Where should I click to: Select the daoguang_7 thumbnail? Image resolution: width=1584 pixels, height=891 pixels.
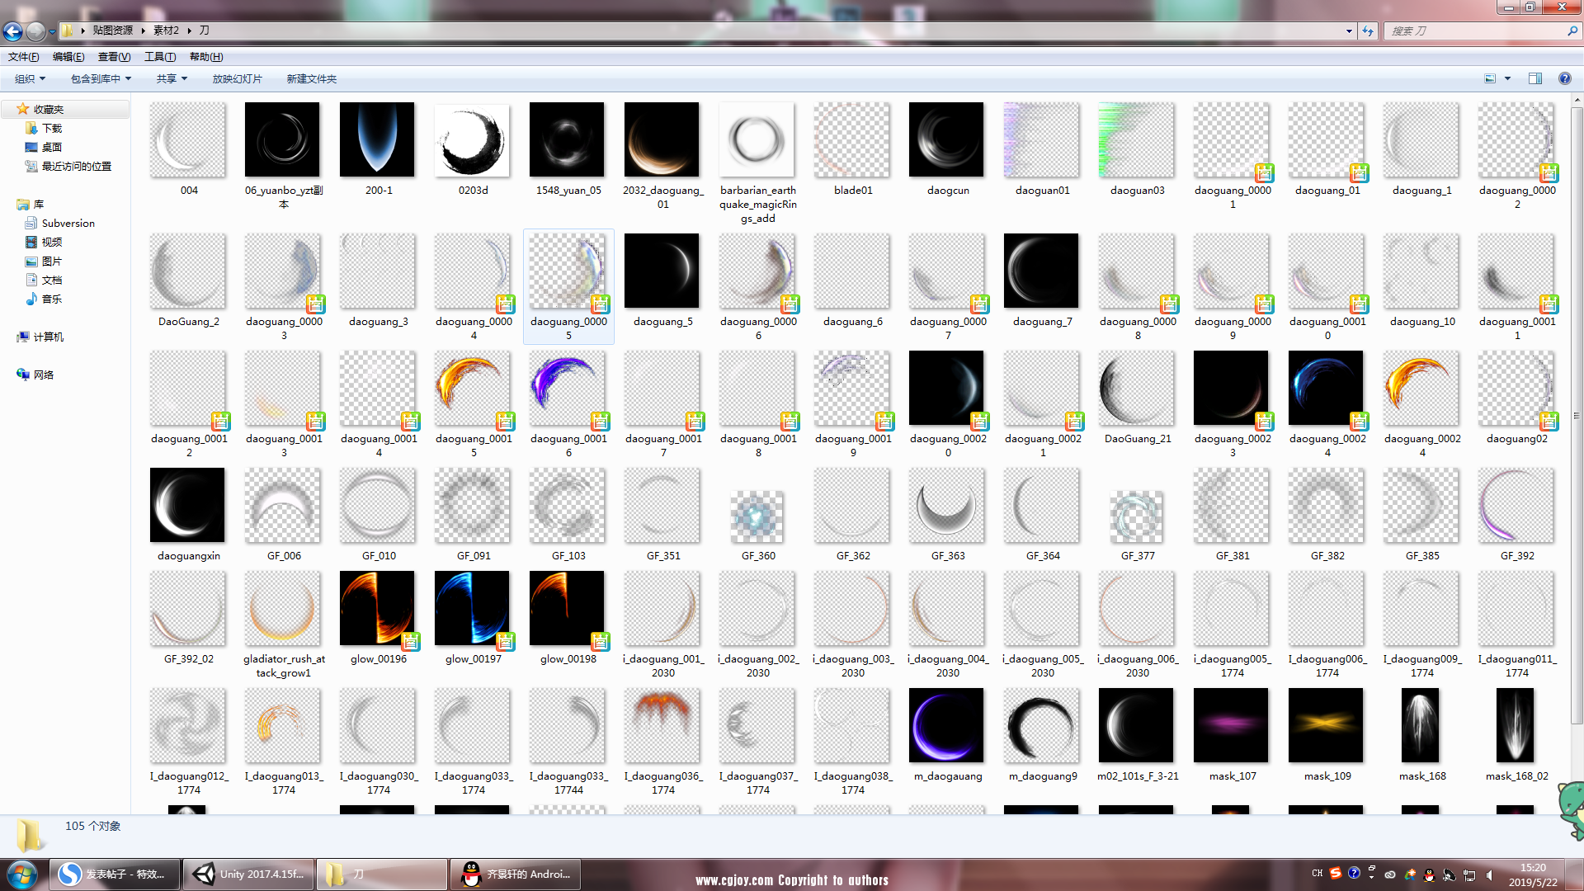tap(1042, 271)
